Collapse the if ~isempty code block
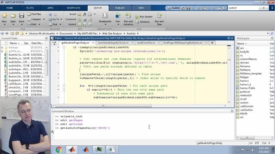Image resolution: width=275 pixels, height=154 pixels. tap(64, 47)
